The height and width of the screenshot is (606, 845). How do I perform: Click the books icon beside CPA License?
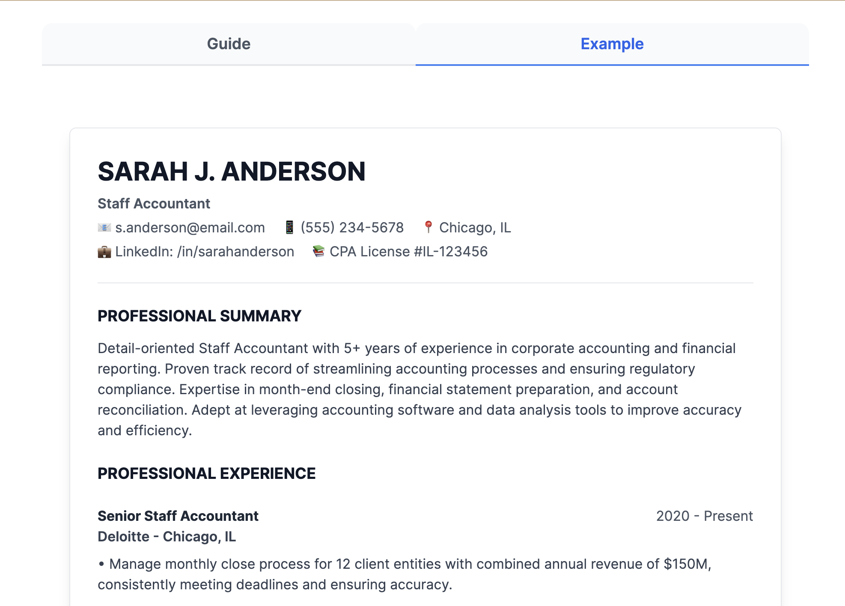(318, 251)
